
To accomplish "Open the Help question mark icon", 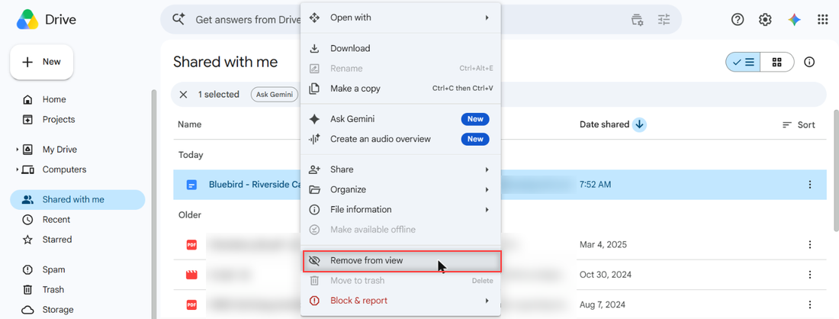I will click(738, 20).
